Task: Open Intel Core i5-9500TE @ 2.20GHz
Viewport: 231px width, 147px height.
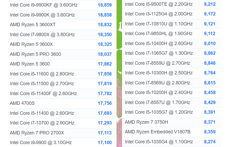Action: (159, 4)
